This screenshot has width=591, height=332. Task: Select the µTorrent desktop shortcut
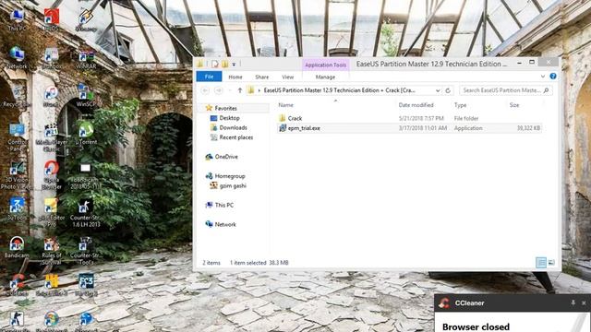[x=86, y=134]
